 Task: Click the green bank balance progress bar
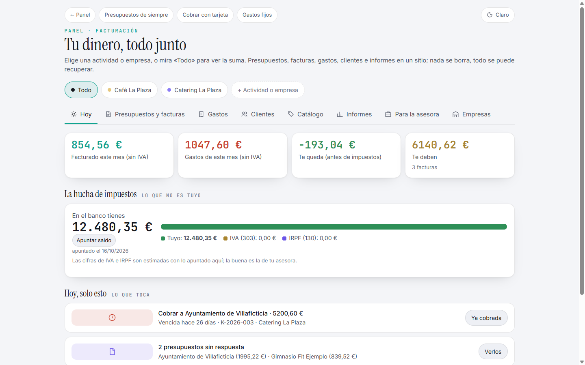click(x=334, y=227)
